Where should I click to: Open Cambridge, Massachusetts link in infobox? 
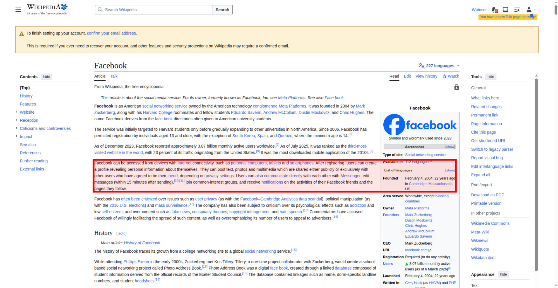(x=430, y=184)
